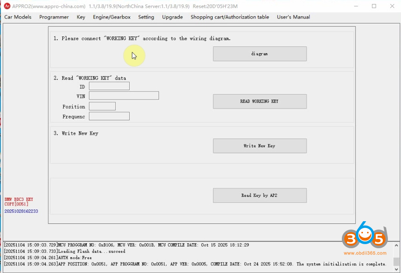Open the Setting menu
This screenshot has height=273, width=401.
click(146, 17)
